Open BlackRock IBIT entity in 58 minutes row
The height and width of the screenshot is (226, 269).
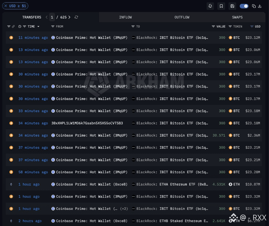pyautogui.click(x=172, y=172)
